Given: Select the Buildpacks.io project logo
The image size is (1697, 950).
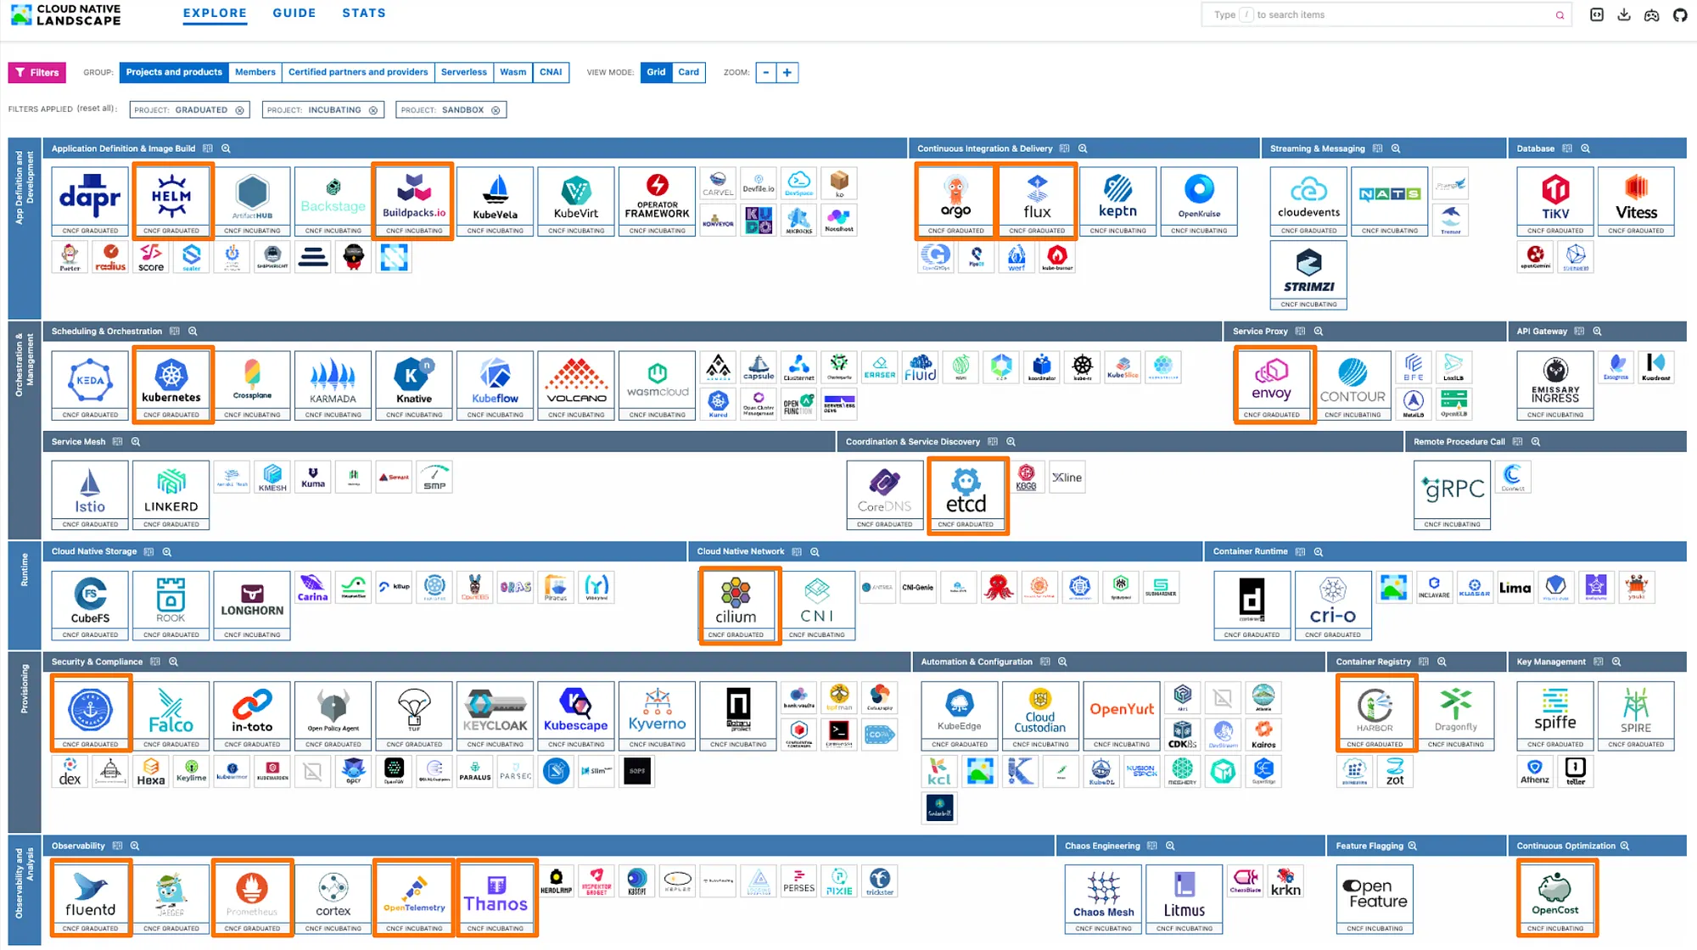Looking at the screenshot, I should point(414,201).
